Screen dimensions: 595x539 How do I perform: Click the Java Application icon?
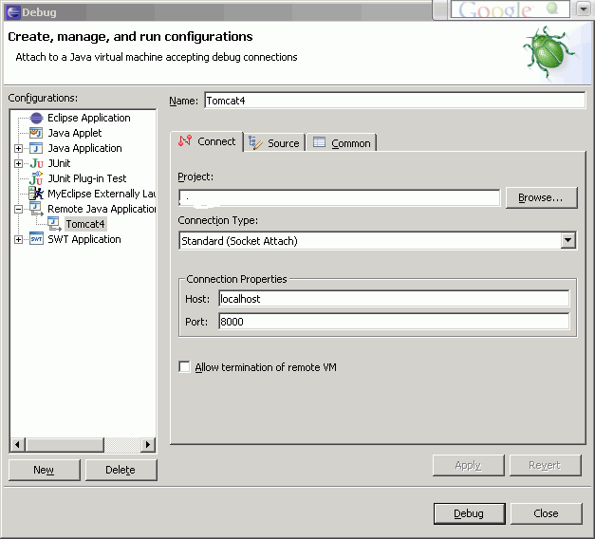(36, 148)
